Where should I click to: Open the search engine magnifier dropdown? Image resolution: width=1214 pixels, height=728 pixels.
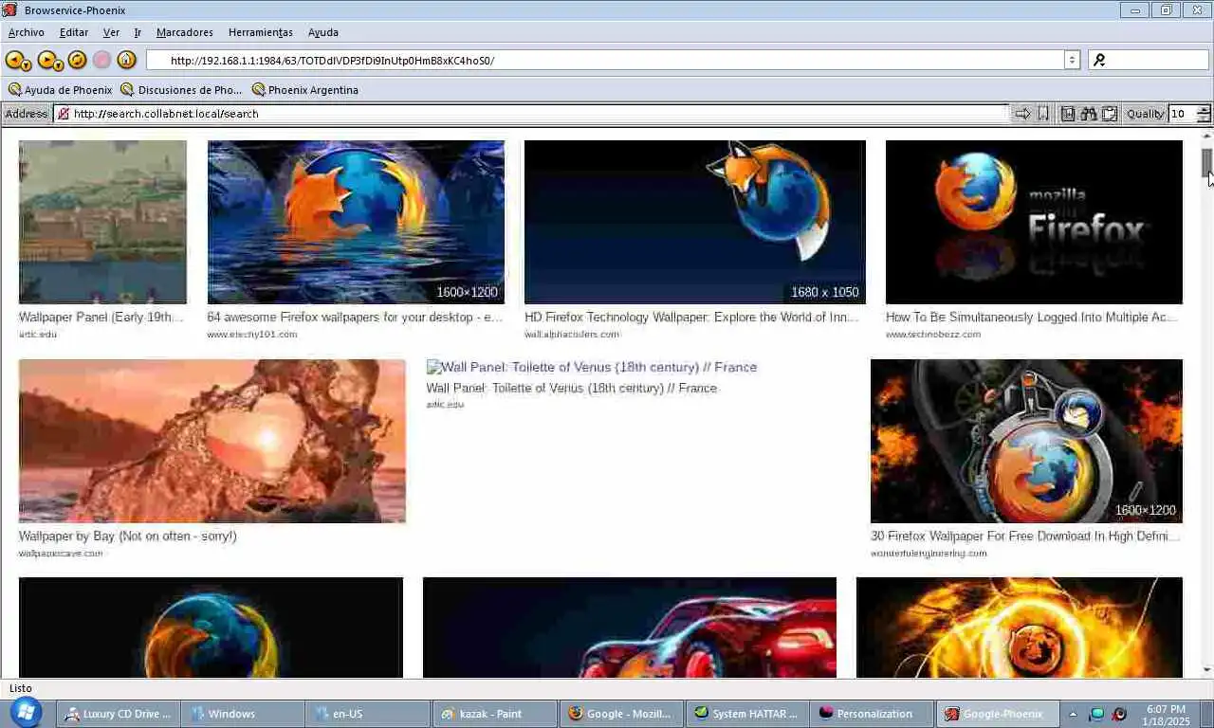click(x=1099, y=60)
